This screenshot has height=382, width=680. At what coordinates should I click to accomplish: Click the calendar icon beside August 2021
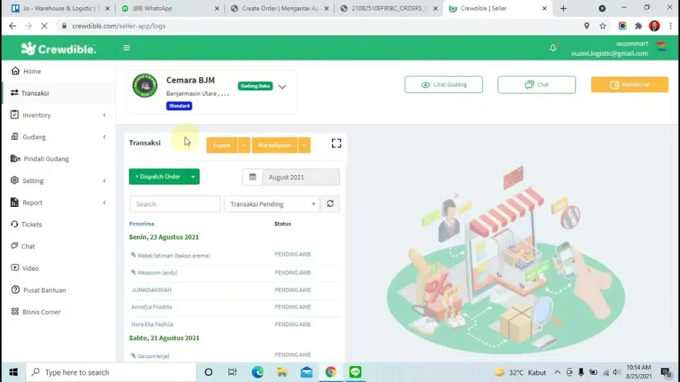coord(252,177)
